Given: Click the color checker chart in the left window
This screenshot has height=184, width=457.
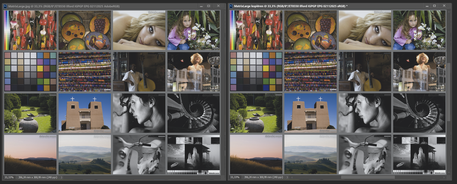Looking at the screenshot, I should [30, 72].
